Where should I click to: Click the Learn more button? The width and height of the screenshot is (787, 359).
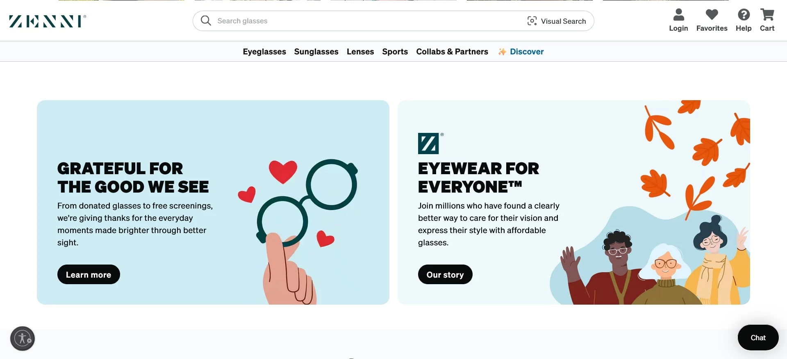click(x=89, y=274)
